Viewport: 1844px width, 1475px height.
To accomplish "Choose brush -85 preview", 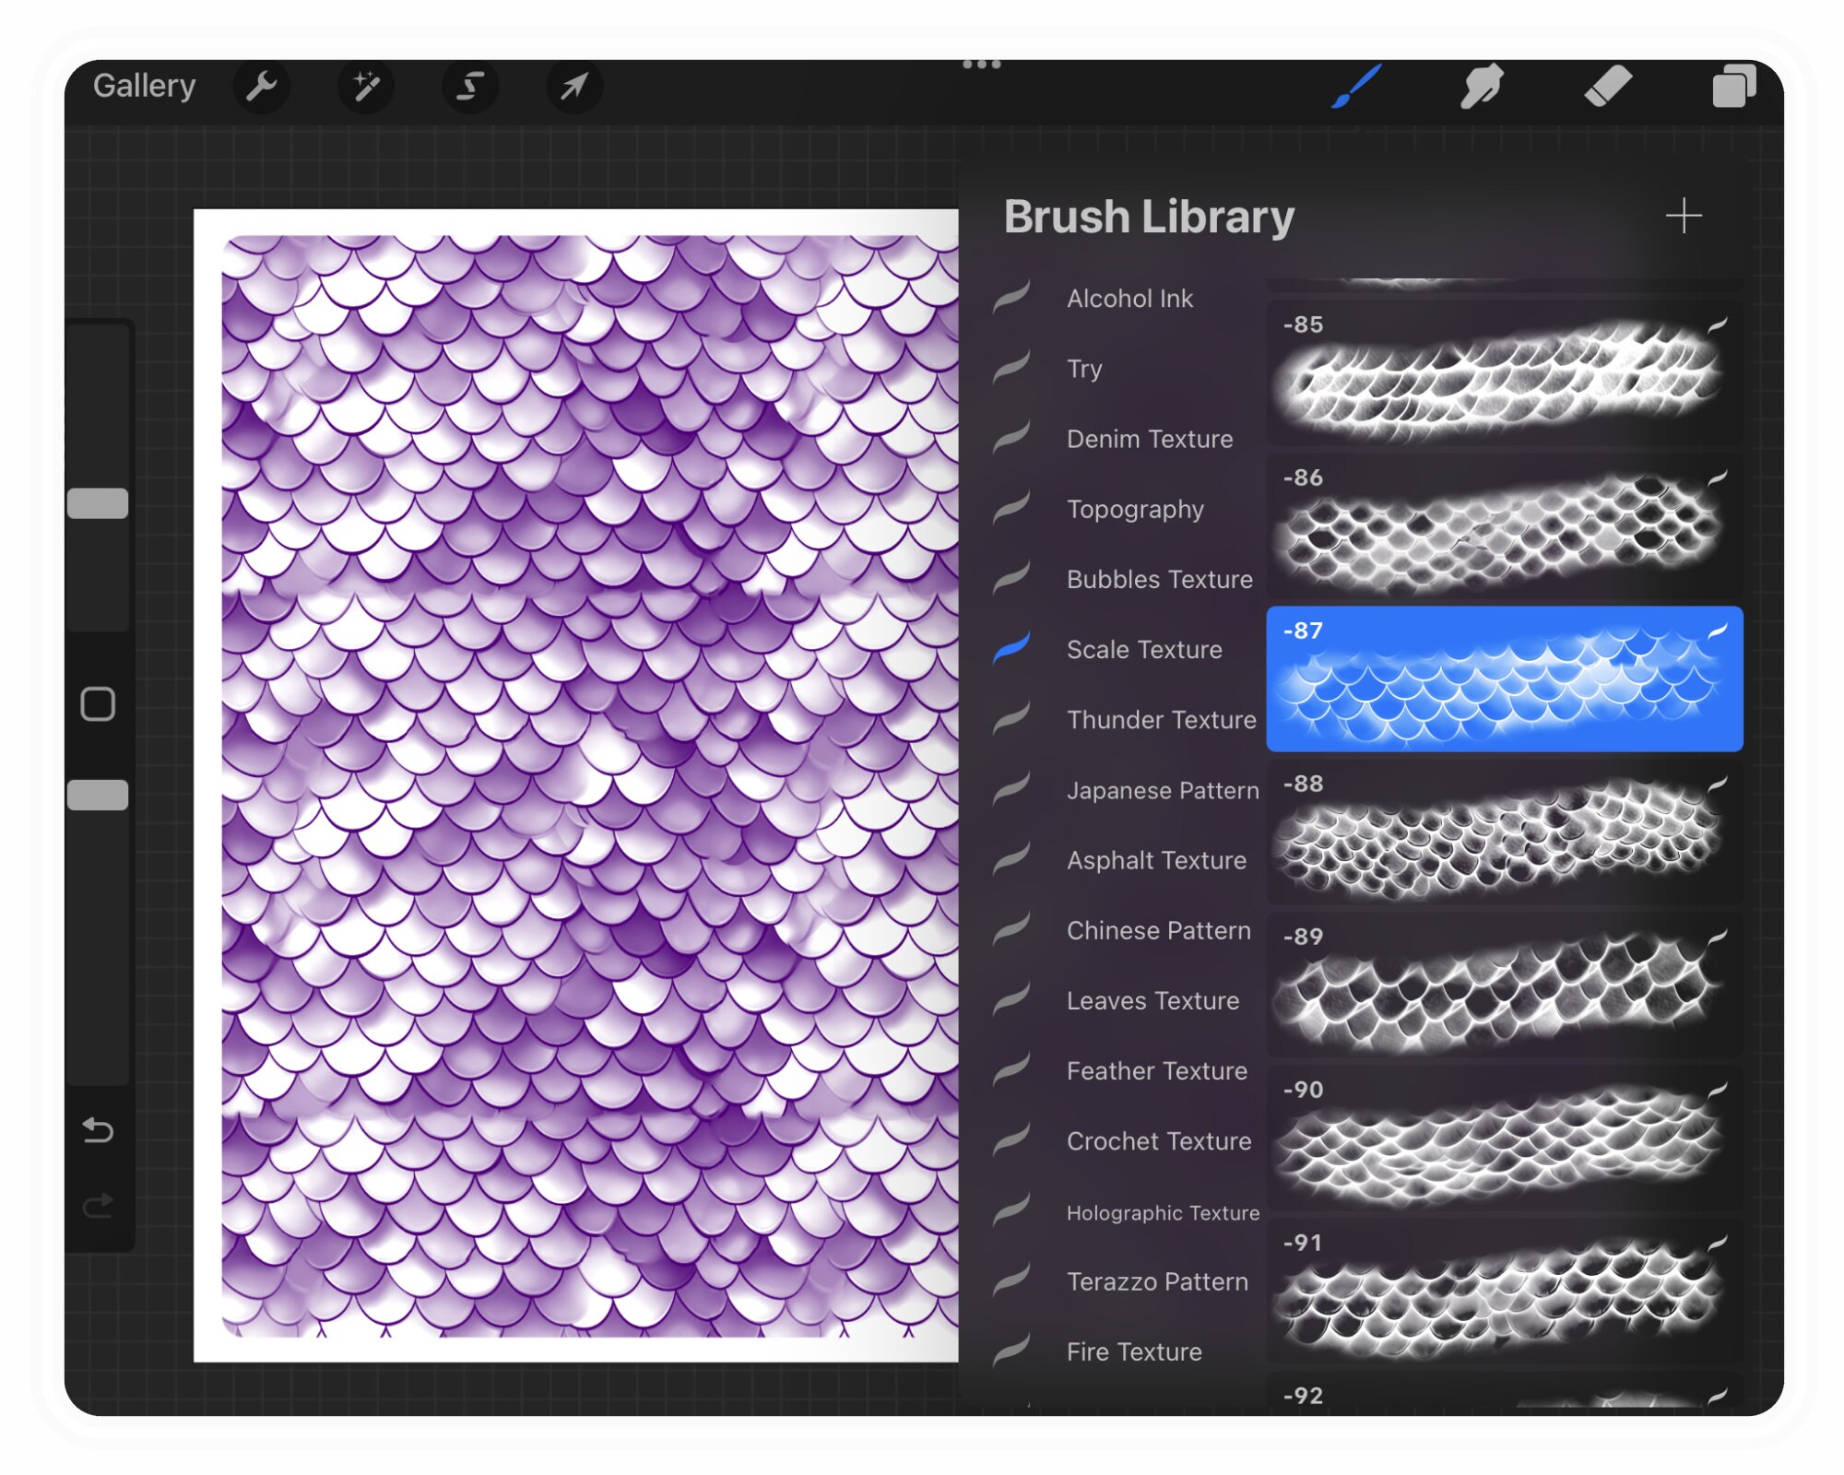I will coord(1504,373).
